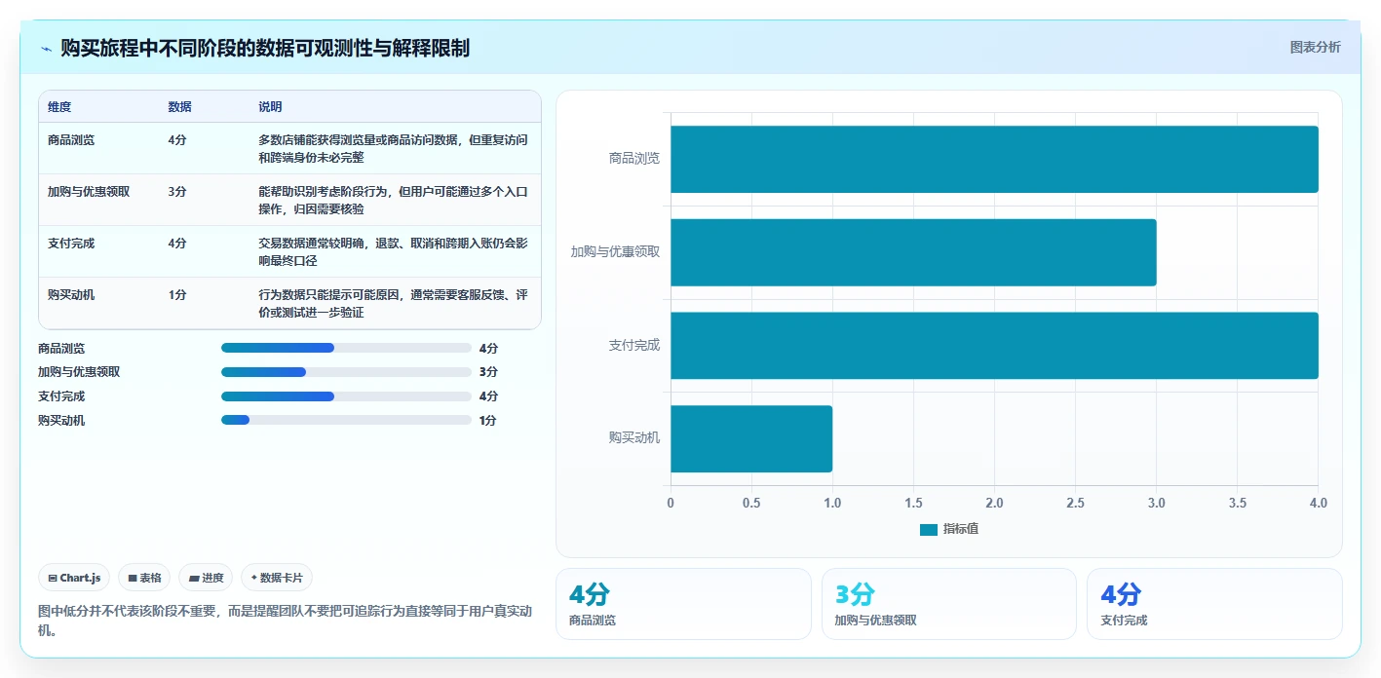
Task: Click the 1分 value in the table
Action: click(176, 294)
